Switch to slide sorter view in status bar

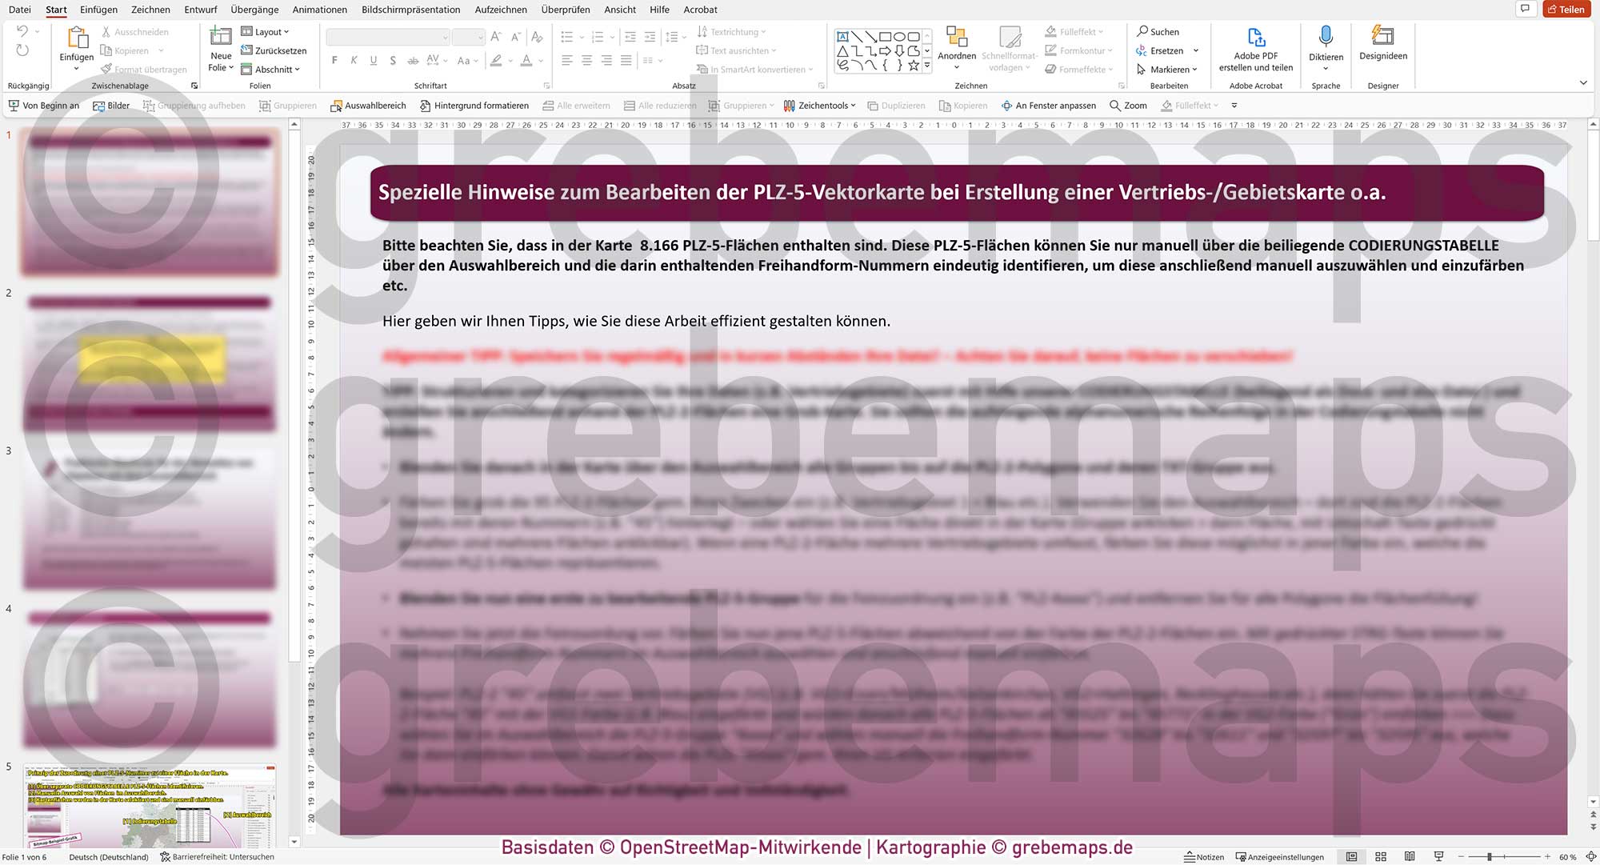tap(1380, 857)
